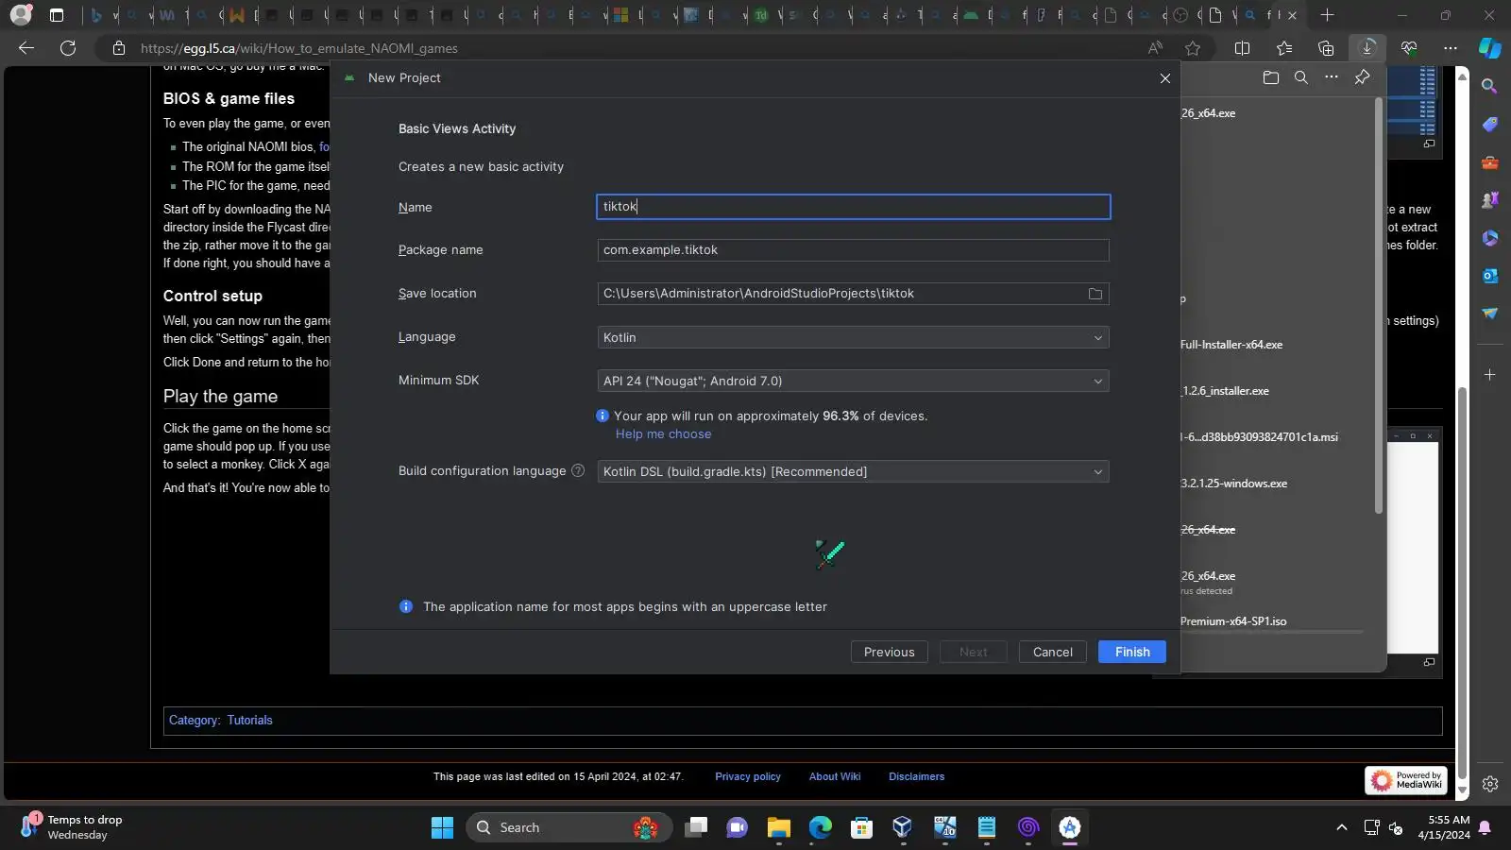This screenshot has width=1511, height=850.
Task: Open Outlook in Edge sidebar
Action: pos(1490,276)
